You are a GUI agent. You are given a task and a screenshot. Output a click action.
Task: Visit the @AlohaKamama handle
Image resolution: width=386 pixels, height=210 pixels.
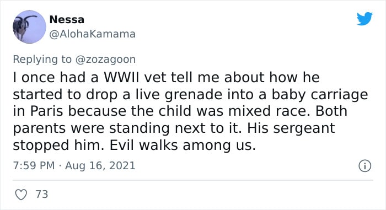point(92,34)
